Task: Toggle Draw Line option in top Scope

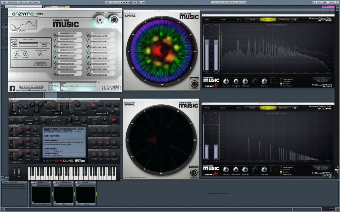Action: [x=281, y=84]
